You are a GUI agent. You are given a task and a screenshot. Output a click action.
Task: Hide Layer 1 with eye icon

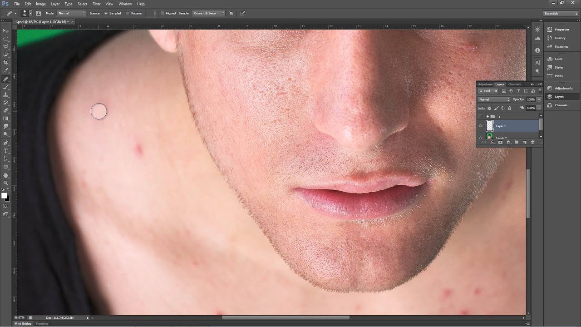480,126
